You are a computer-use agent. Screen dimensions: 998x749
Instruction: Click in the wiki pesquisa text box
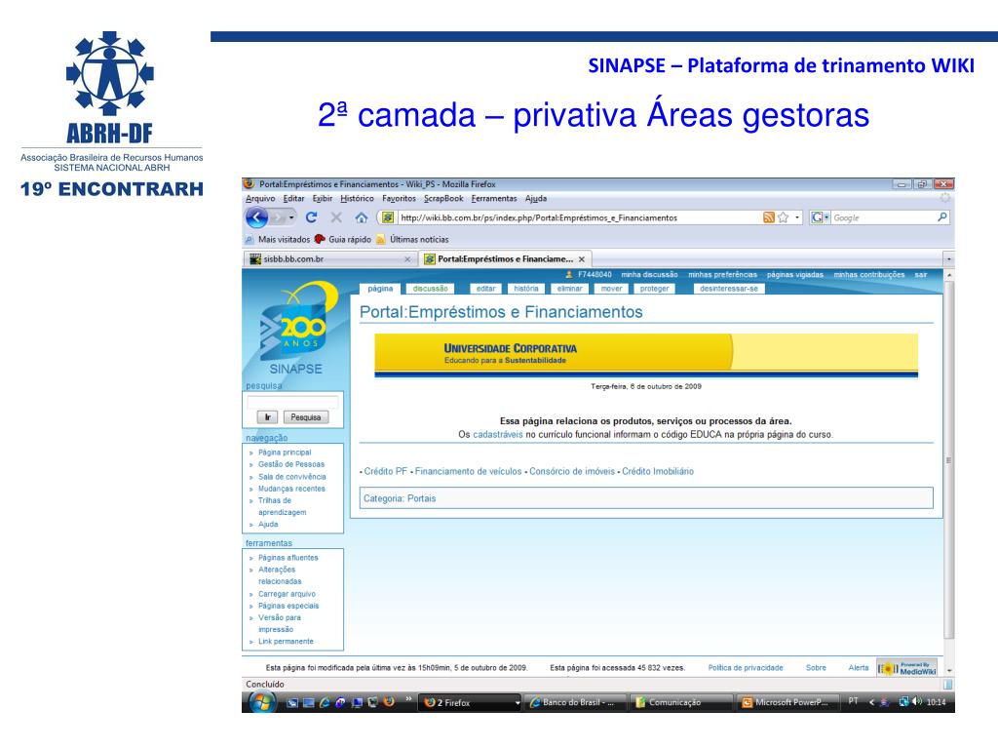click(292, 402)
